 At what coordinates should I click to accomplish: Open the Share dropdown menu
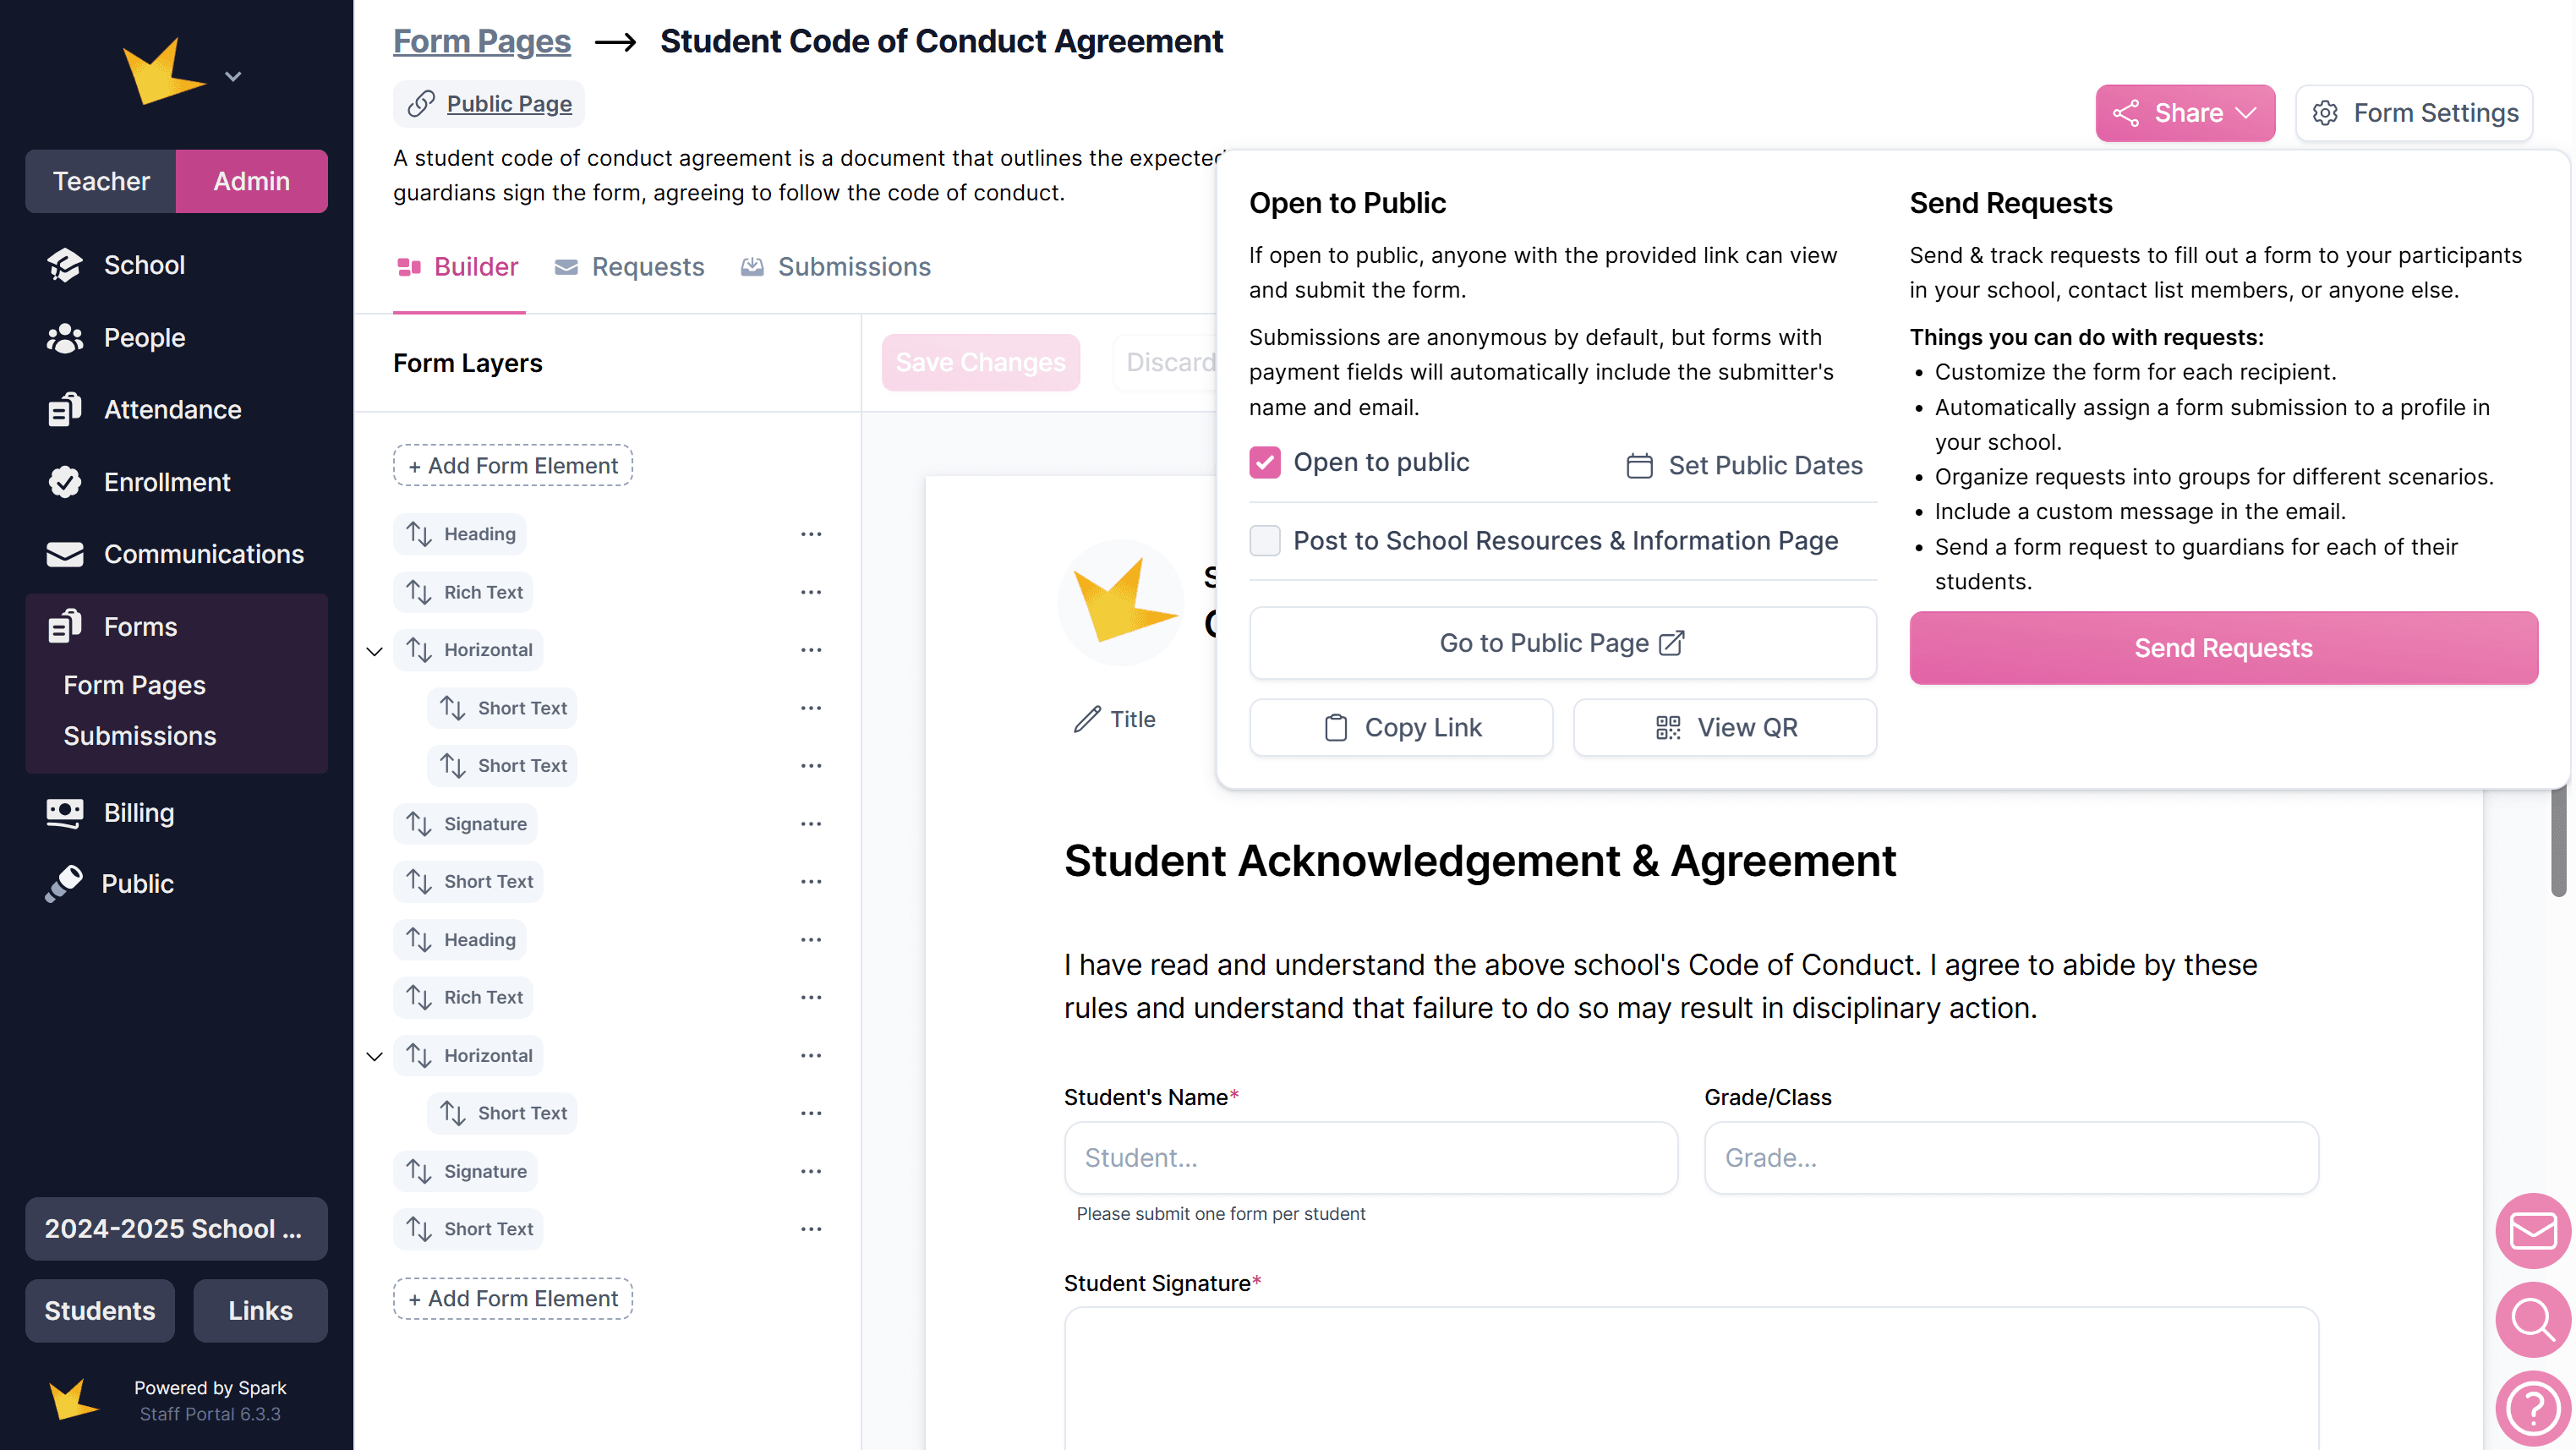click(x=2184, y=113)
